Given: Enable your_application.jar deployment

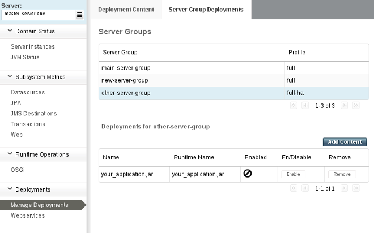Looking at the screenshot, I should (x=293, y=174).
